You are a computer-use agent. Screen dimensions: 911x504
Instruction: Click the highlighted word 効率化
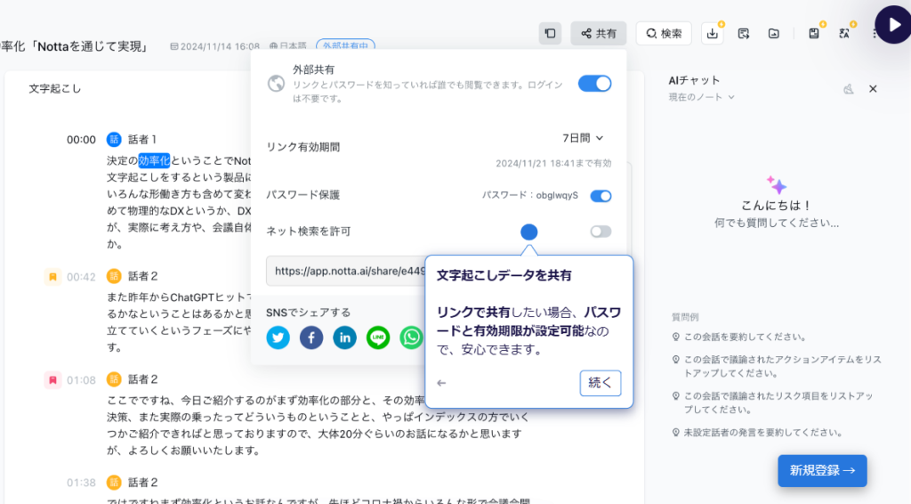coord(154,160)
